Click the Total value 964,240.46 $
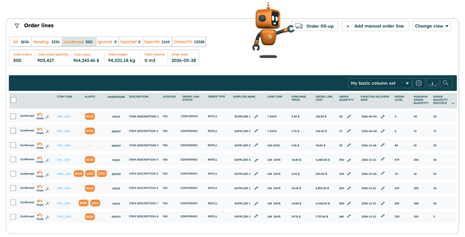The width and height of the screenshot is (465, 237). (x=86, y=60)
